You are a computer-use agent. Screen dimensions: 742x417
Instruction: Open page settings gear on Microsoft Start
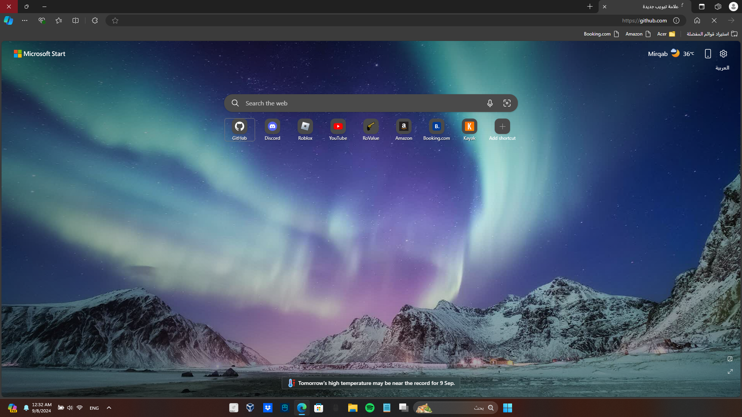click(x=723, y=54)
